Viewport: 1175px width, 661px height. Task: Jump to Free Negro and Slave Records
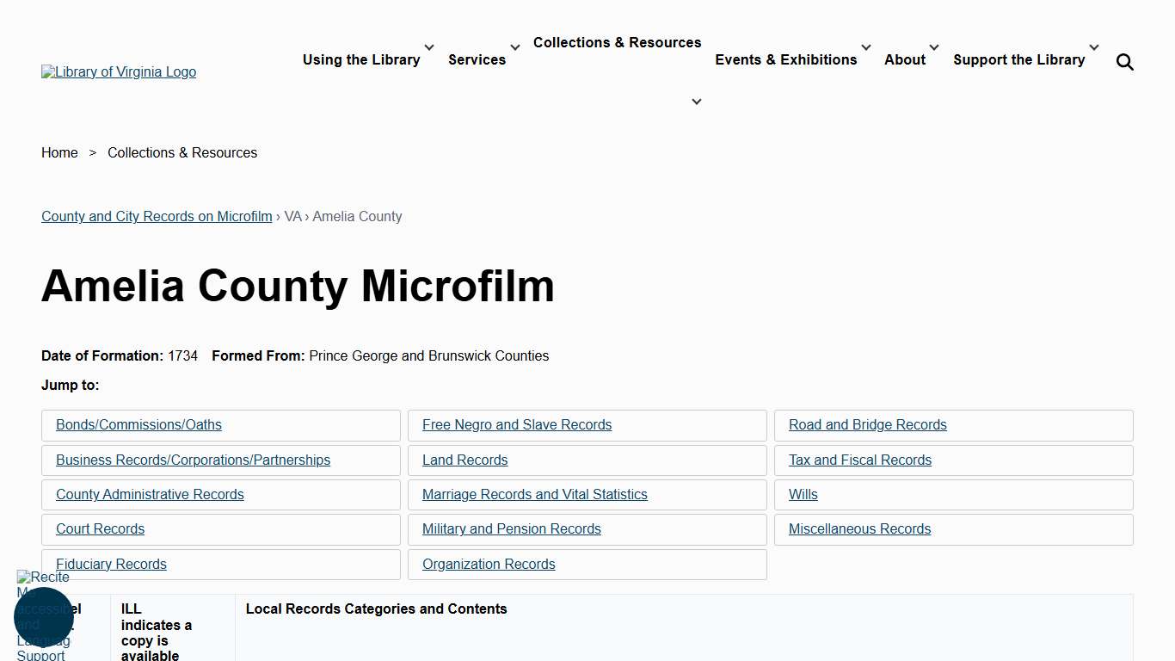click(517, 424)
